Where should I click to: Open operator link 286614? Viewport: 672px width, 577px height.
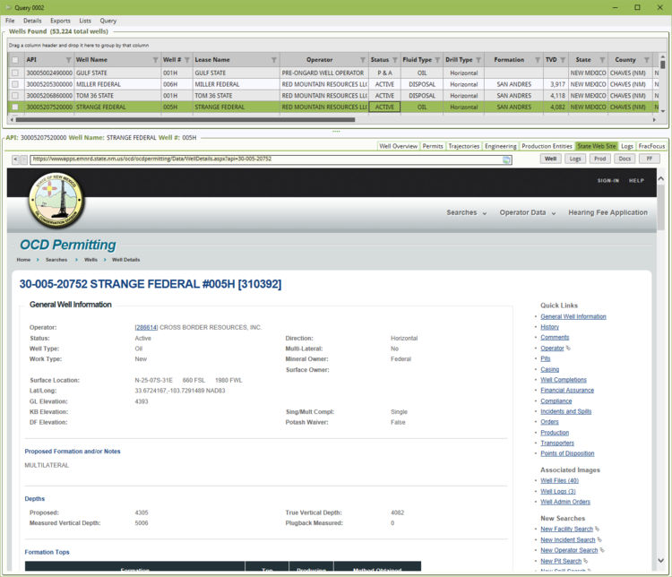click(x=146, y=328)
